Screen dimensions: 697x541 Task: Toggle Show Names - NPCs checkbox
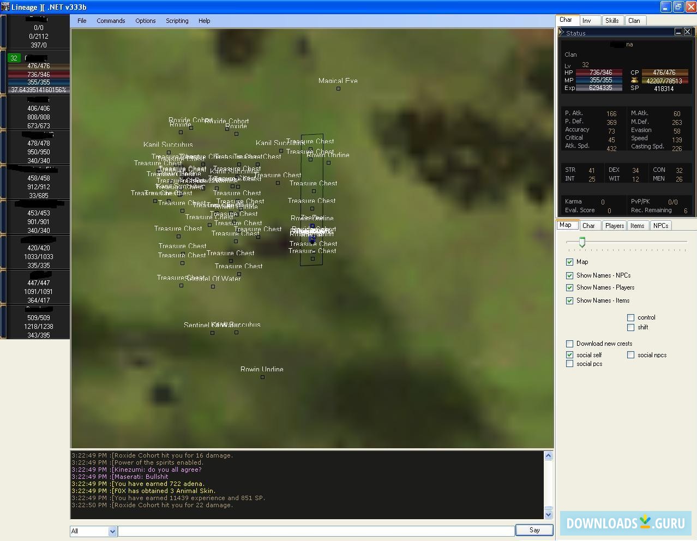[x=570, y=275]
